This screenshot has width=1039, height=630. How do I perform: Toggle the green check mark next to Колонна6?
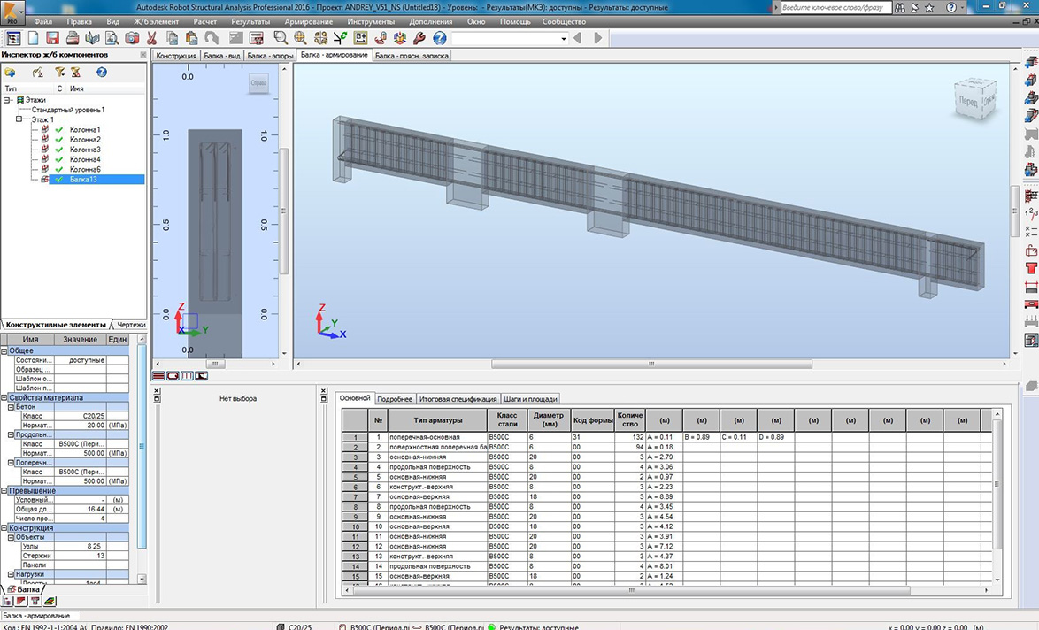coord(59,170)
